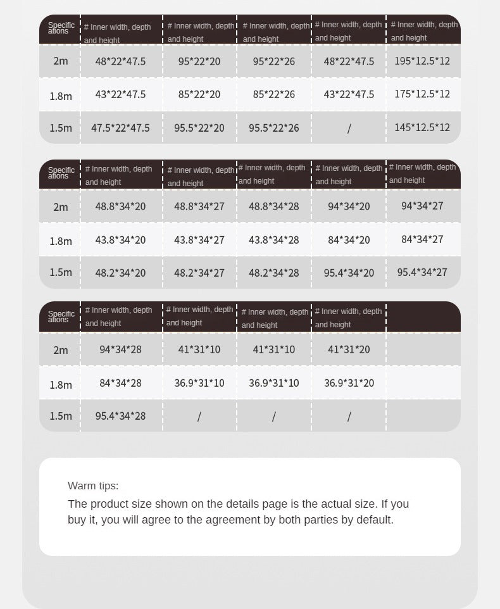Select the 175*12.5*12 size value
Screen dimensions: 500x609
click(x=422, y=94)
